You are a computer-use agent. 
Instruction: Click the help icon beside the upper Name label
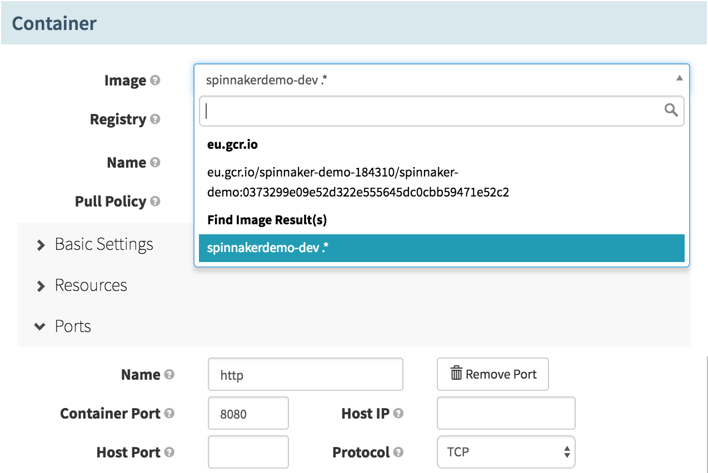click(x=155, y=163)
